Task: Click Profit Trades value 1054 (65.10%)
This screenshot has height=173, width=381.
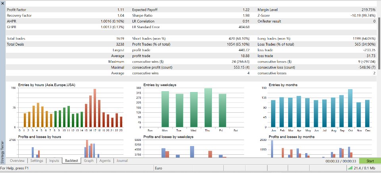Action: 238,44
